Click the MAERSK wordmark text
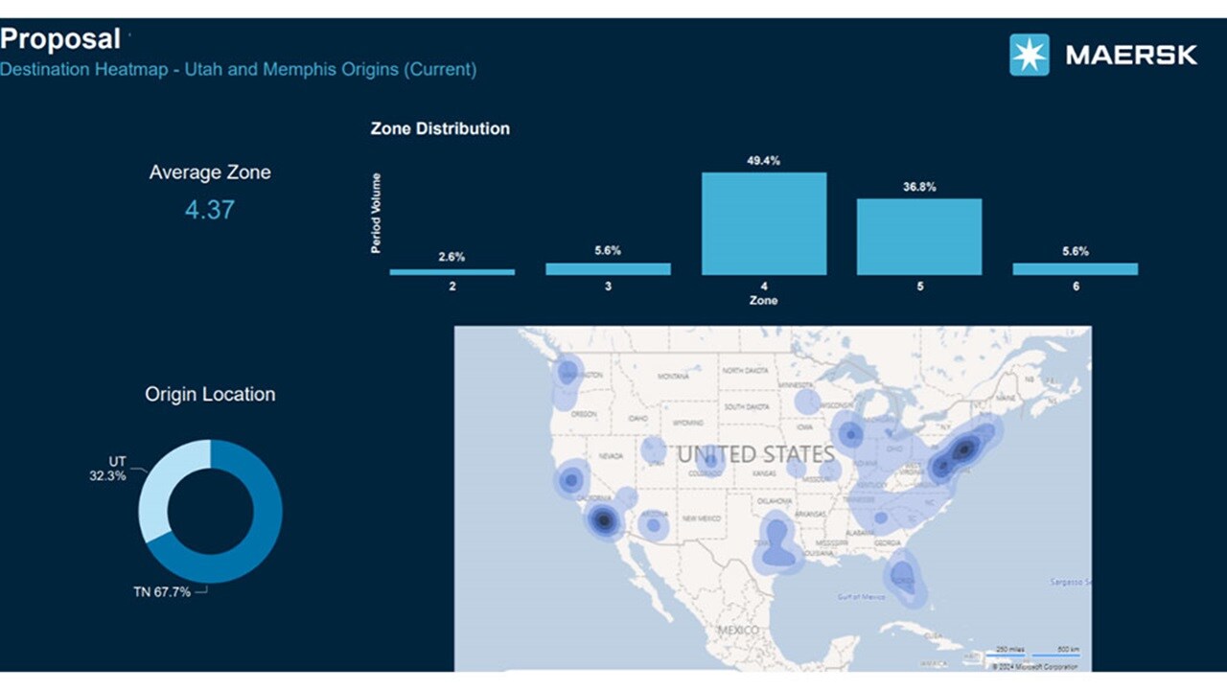Viewport: 1227px width, 690px height. [1131, 56]
